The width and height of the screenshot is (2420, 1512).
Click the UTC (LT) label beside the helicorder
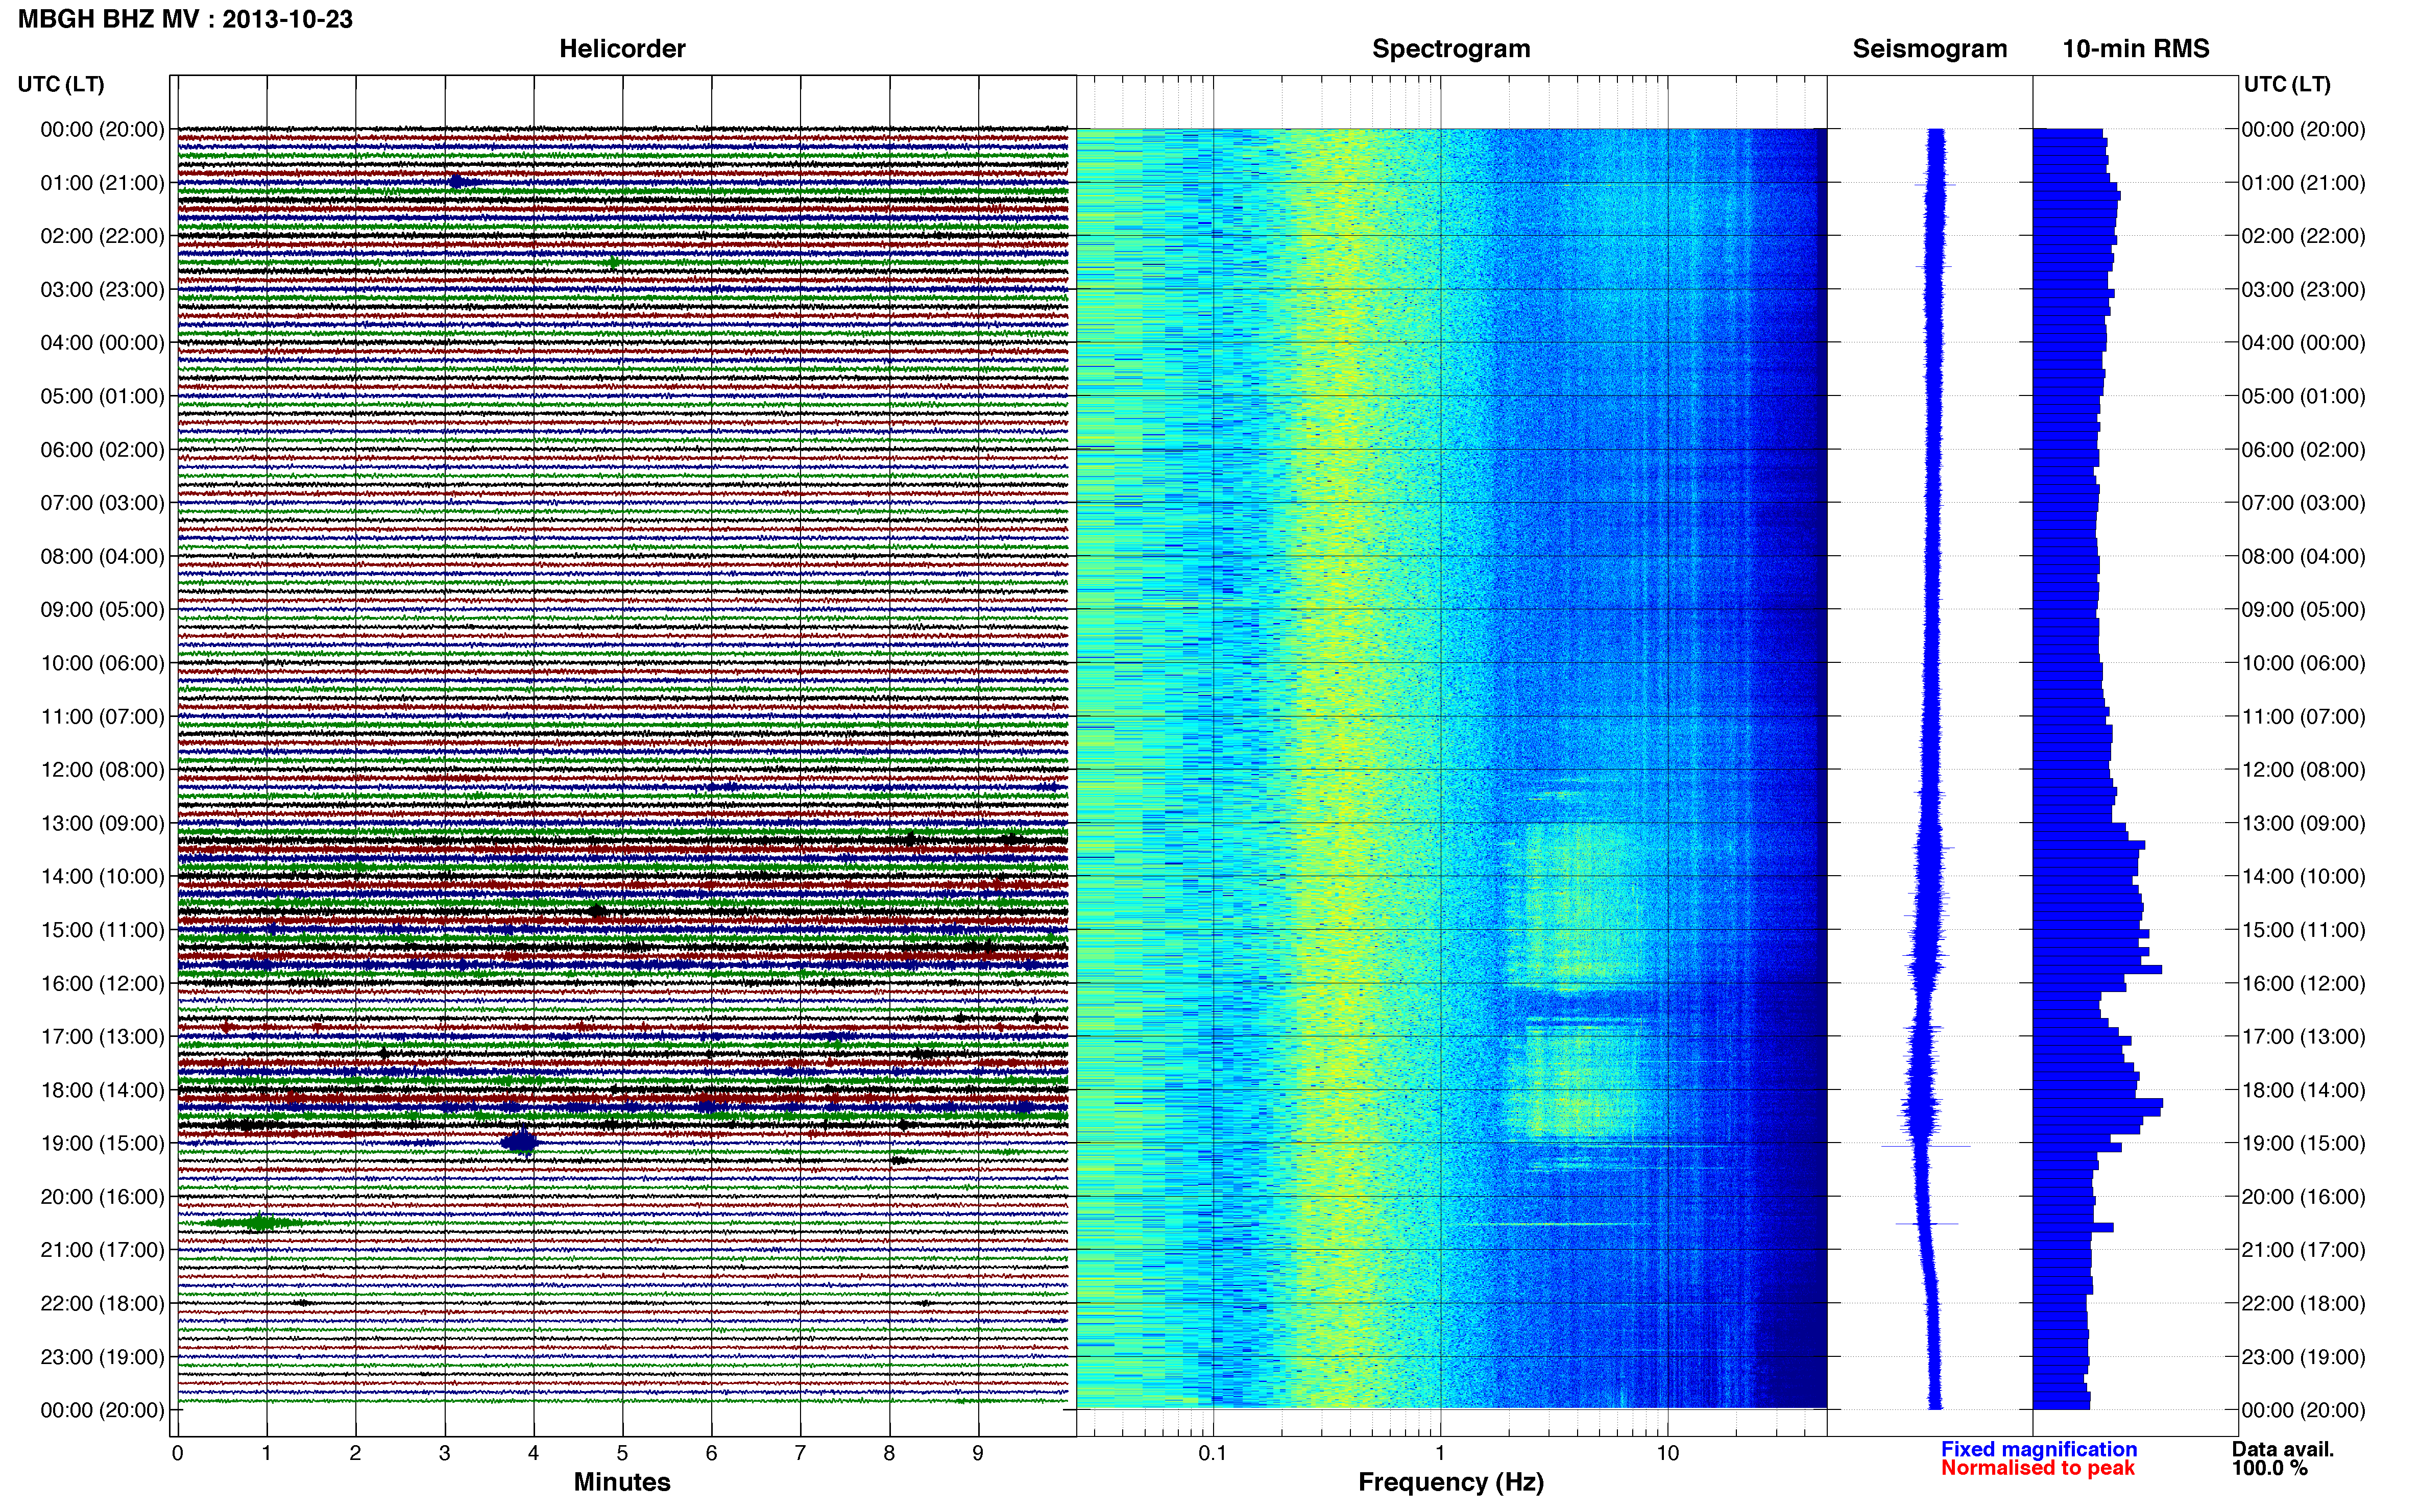(x=61, y=84)
